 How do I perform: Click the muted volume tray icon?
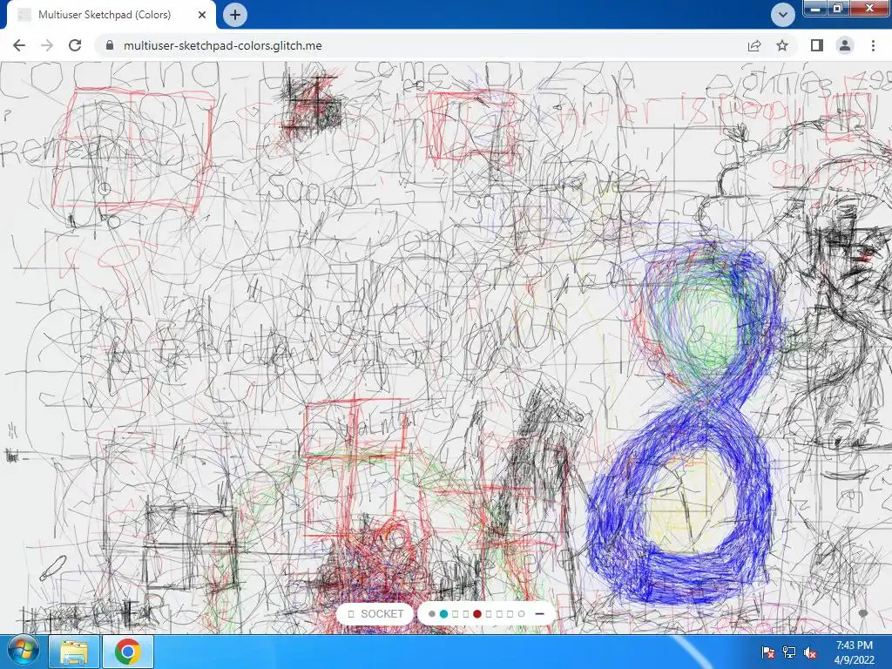click(x=810, y=652)
